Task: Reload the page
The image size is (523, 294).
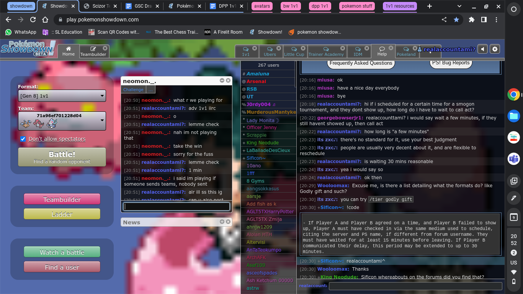Action: [x=33, y=20]
